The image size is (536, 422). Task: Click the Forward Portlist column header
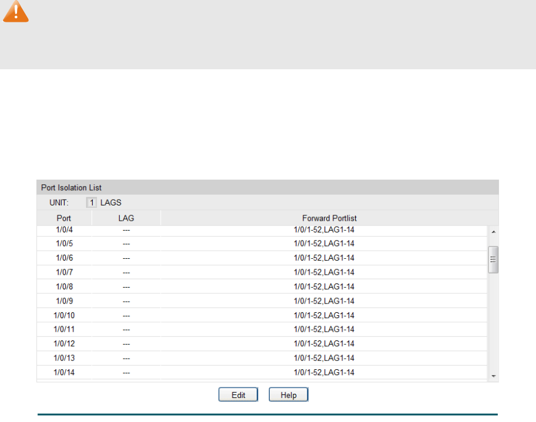(329, 218)
